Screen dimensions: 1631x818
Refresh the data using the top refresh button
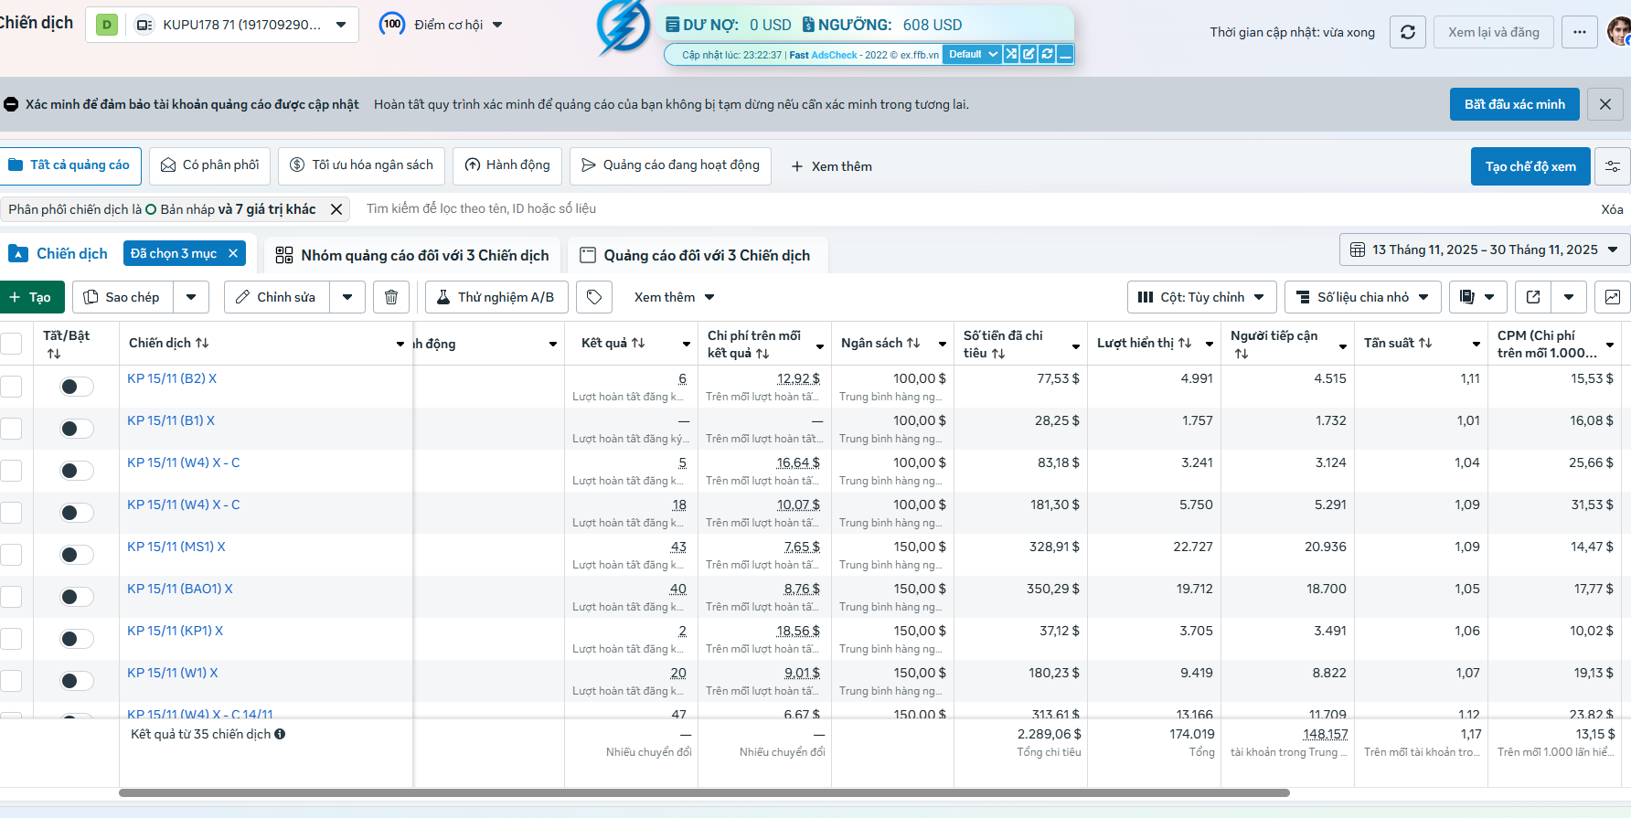(x=1408, y=32)
